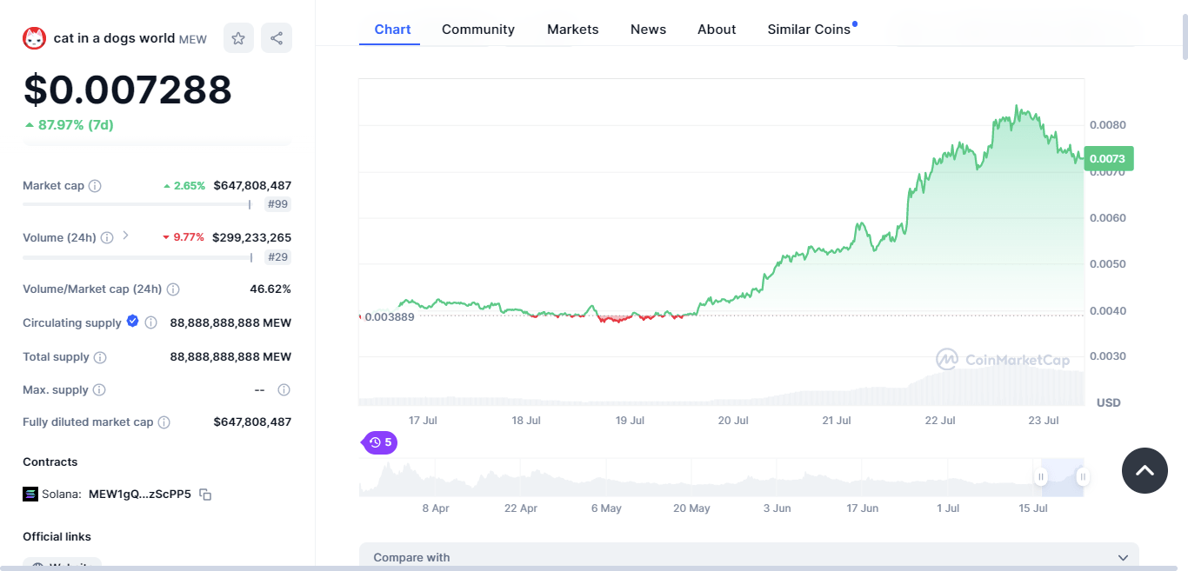Click the 23 Jul date axis label
This screenshot has width=1188, height=571.
pos(1044,421)
